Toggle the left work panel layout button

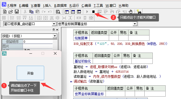pos(67,12)
